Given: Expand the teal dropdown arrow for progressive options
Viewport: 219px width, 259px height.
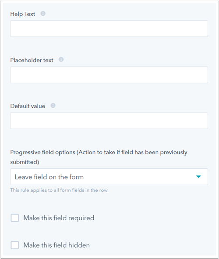Looking at the screenshot, I should click(198, 177).
